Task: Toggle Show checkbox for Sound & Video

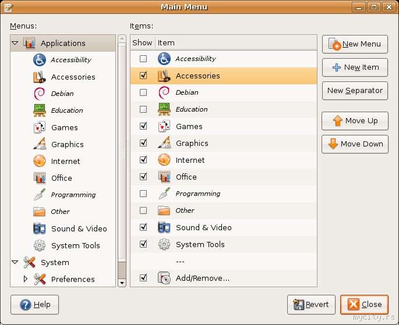Action: click(143, 227)
